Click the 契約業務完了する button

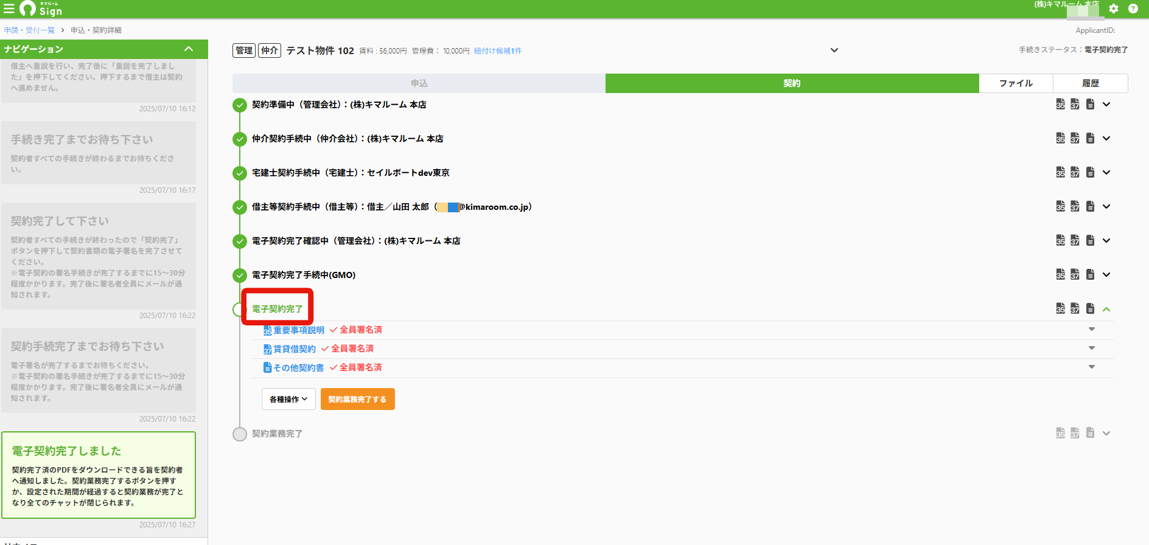point(357,399)
